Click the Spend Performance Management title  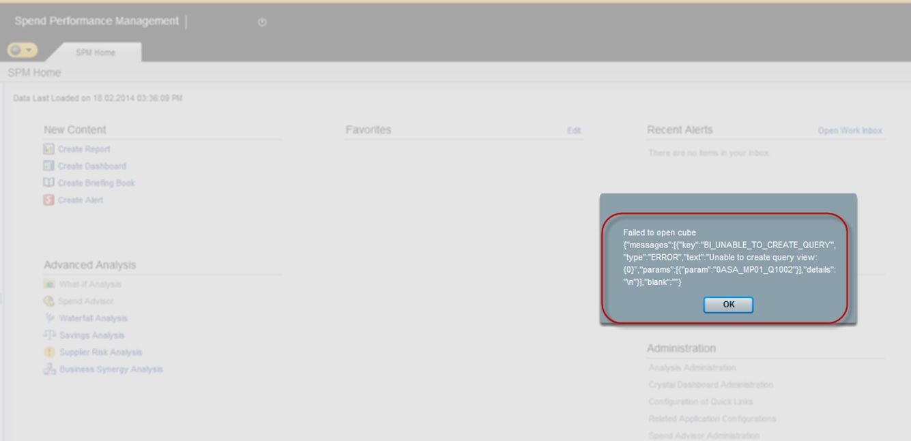pyautogui.click(x=97, y=21)
